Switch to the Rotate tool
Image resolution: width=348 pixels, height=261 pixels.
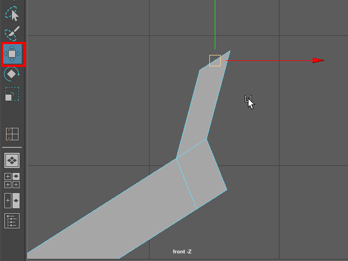[x=11, y=74]
